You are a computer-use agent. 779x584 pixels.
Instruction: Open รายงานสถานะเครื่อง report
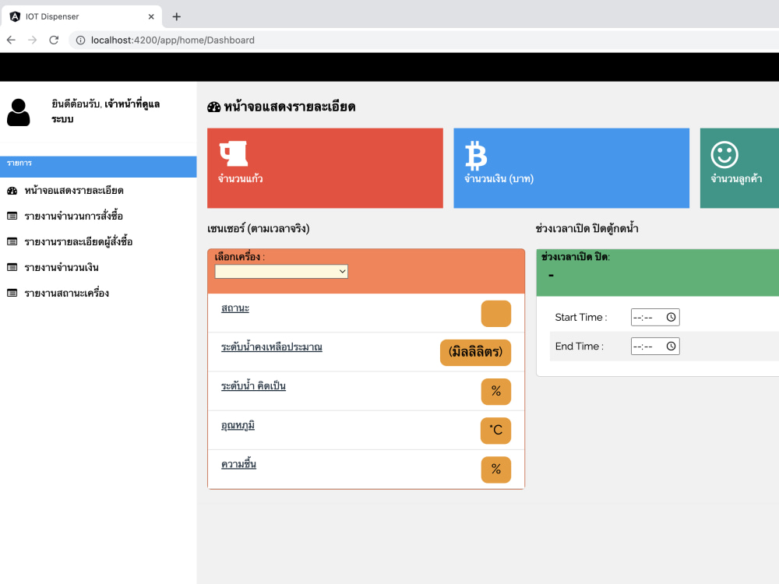pos(66,293)
